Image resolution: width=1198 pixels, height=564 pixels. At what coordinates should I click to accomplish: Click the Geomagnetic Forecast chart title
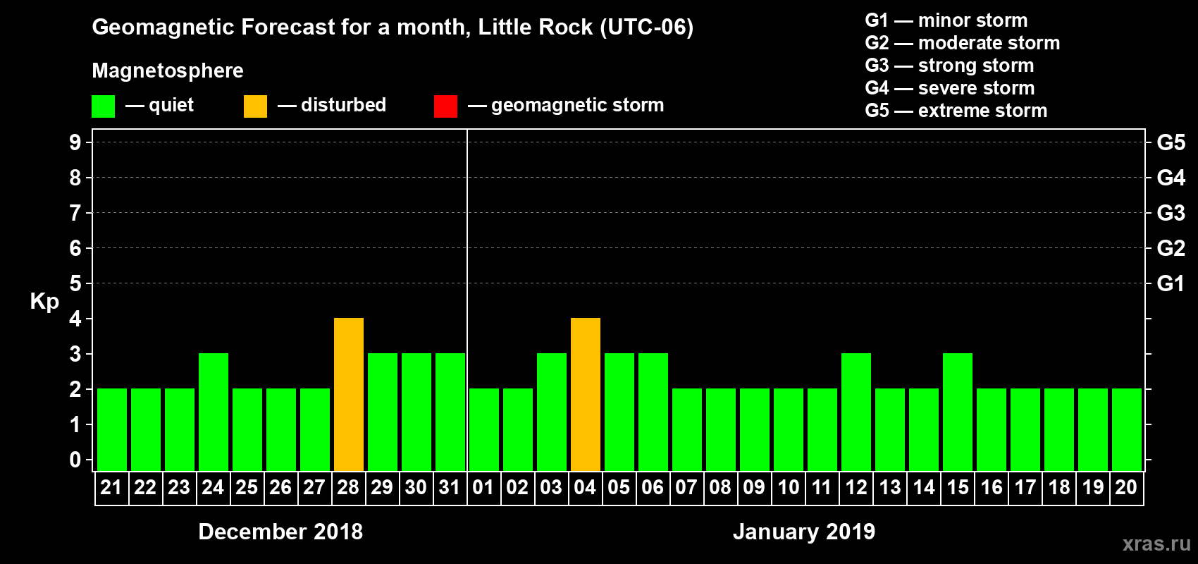click(x=393, y=27)
